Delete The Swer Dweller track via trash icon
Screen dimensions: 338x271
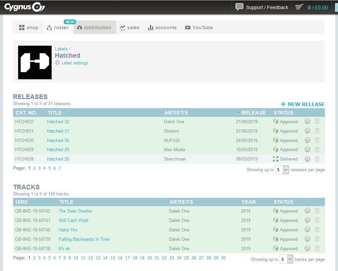tap(317, 211)
